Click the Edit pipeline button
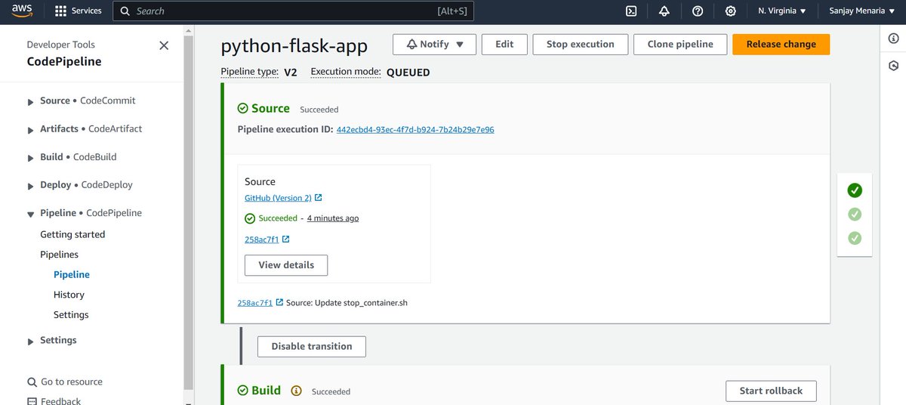This screenshot has width=906, height=405. point(504,45)
